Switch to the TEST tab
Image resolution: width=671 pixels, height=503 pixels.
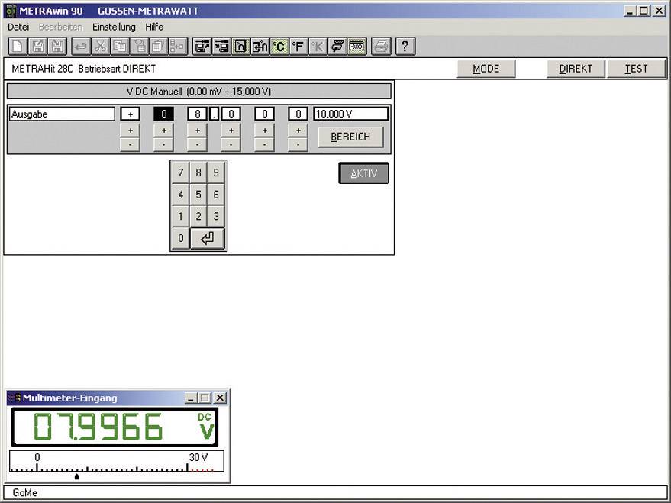click(x=637, y=68)
